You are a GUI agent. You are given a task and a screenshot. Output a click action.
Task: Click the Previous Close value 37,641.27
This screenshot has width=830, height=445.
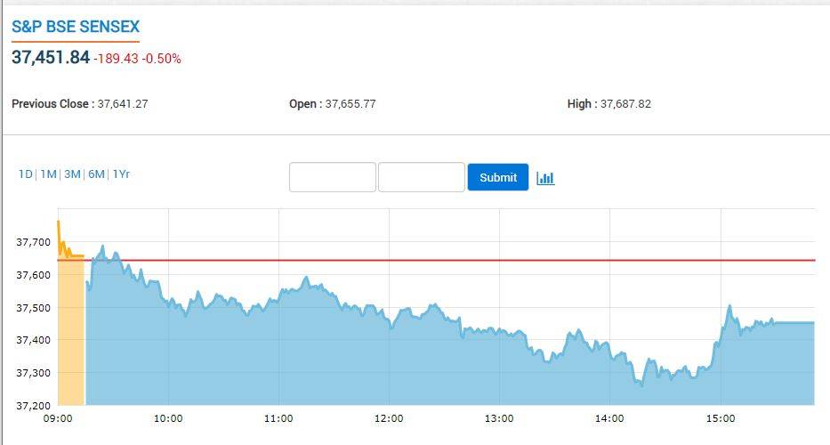[x=122, y=104]
